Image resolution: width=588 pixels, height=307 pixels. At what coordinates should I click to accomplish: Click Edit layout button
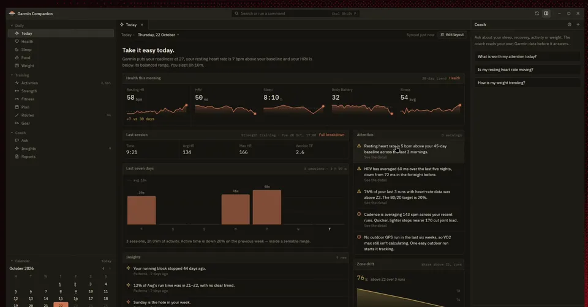452,35
